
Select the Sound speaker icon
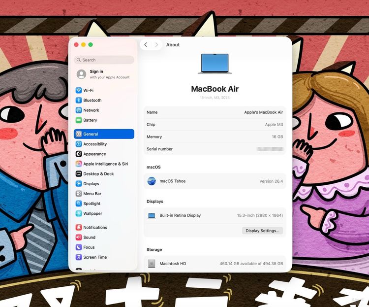(79, 237)
